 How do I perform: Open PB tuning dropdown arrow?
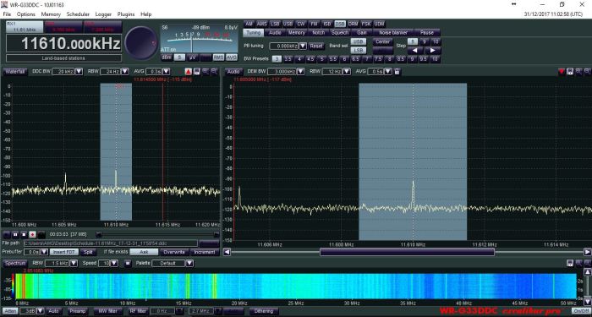click(x=303, y=46)
